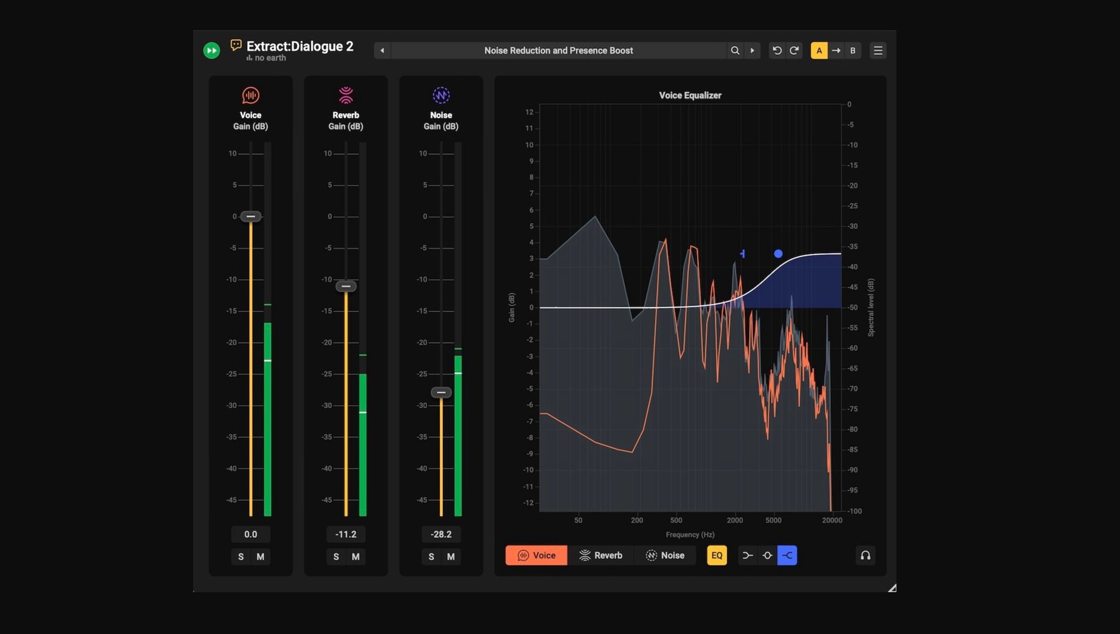Mute the Reverb channel
The width and height of the screenshot is (1120, 634).
click(x=355, y=557)
